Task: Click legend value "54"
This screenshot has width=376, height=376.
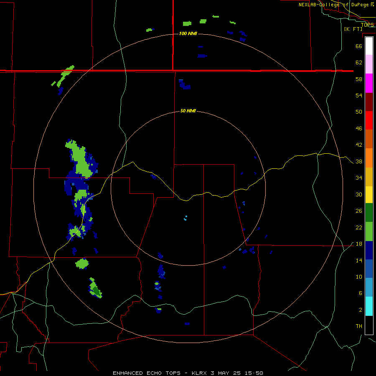Action: pos(359,95)
